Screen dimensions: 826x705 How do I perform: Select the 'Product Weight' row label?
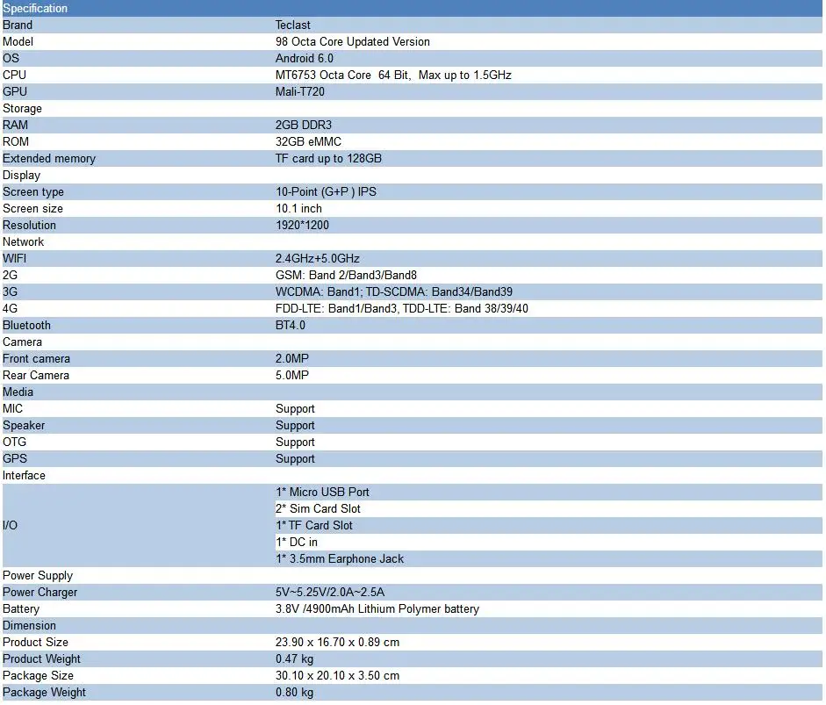click(x=41, y=659)
